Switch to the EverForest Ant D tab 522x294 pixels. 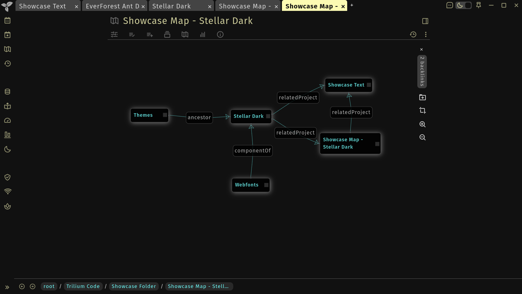(115, 6)
